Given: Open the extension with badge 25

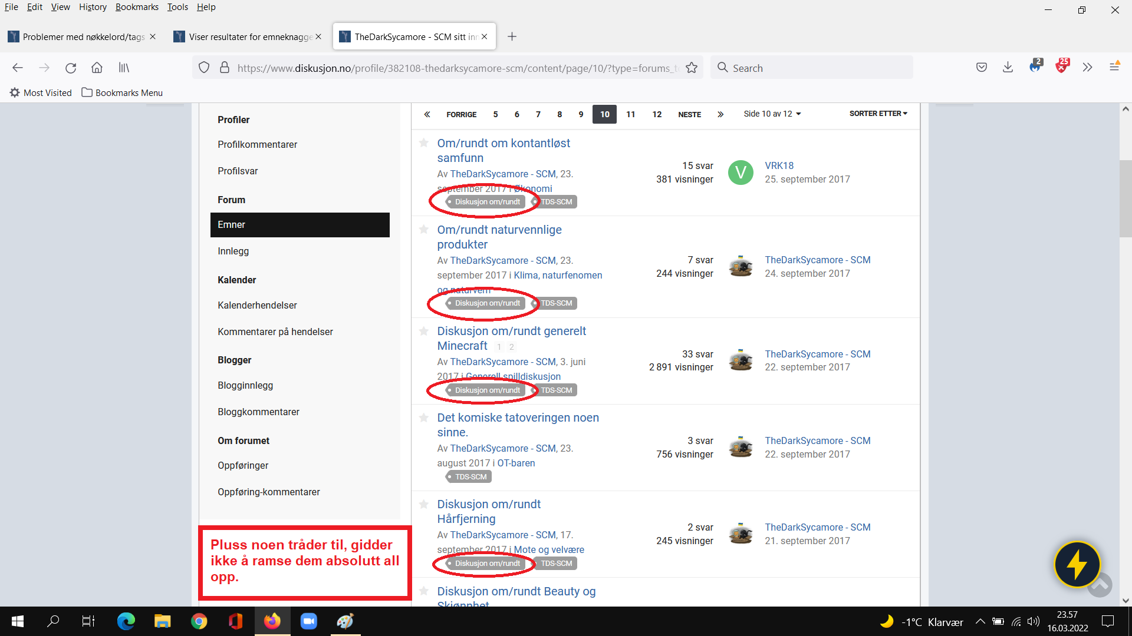Looking at the screenshot, I should coord(1062,67).
